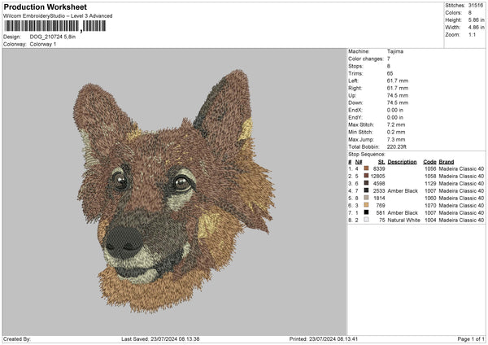Click the color swatch for stop 1
Image resolution: width=488 pixels, height=345 pixels.
[x=367, y=168]
